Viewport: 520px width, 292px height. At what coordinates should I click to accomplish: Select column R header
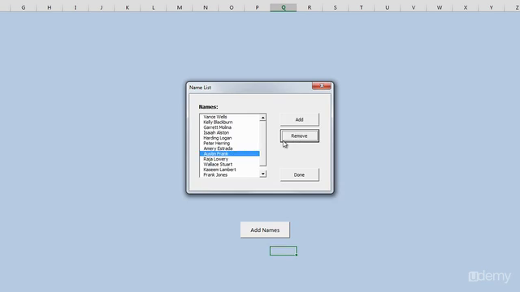310,7
